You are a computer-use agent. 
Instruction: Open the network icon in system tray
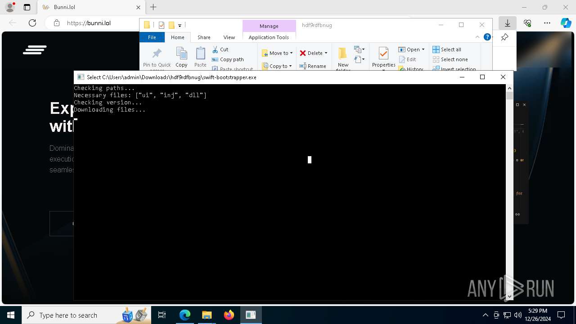[x=507, y=315]
